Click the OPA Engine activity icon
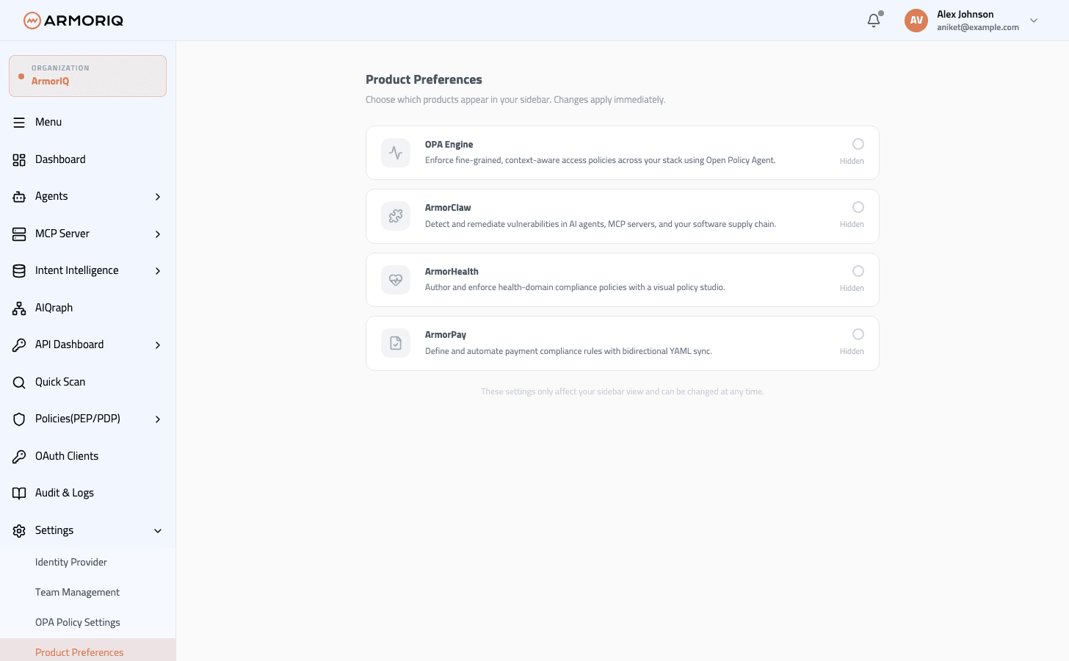Viewport: 1069px width, 661px height. pyautogui.click(x=396, y=153)
